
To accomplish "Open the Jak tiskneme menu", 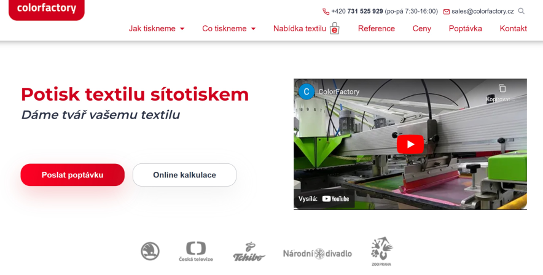I will point(152,28).
